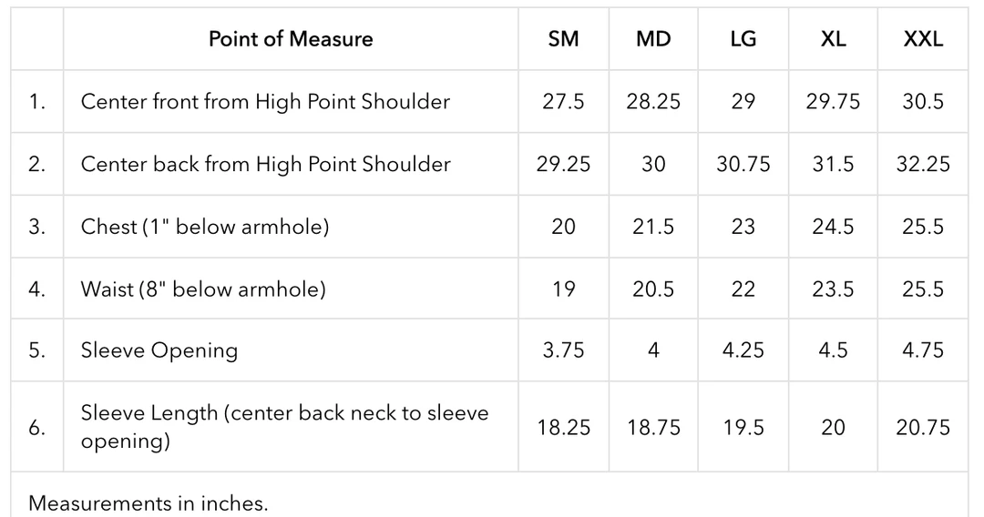This screenshot has width=984, height=517.
Task: Select the 27.5 center front SM value
Action: point(563,102)
